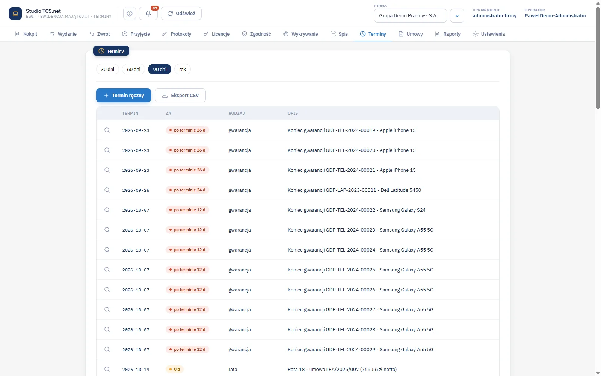Click magnifier for Rata 18 LEA/2025/007 row
This screenshot has height=376, width=601.
[107, 369]
